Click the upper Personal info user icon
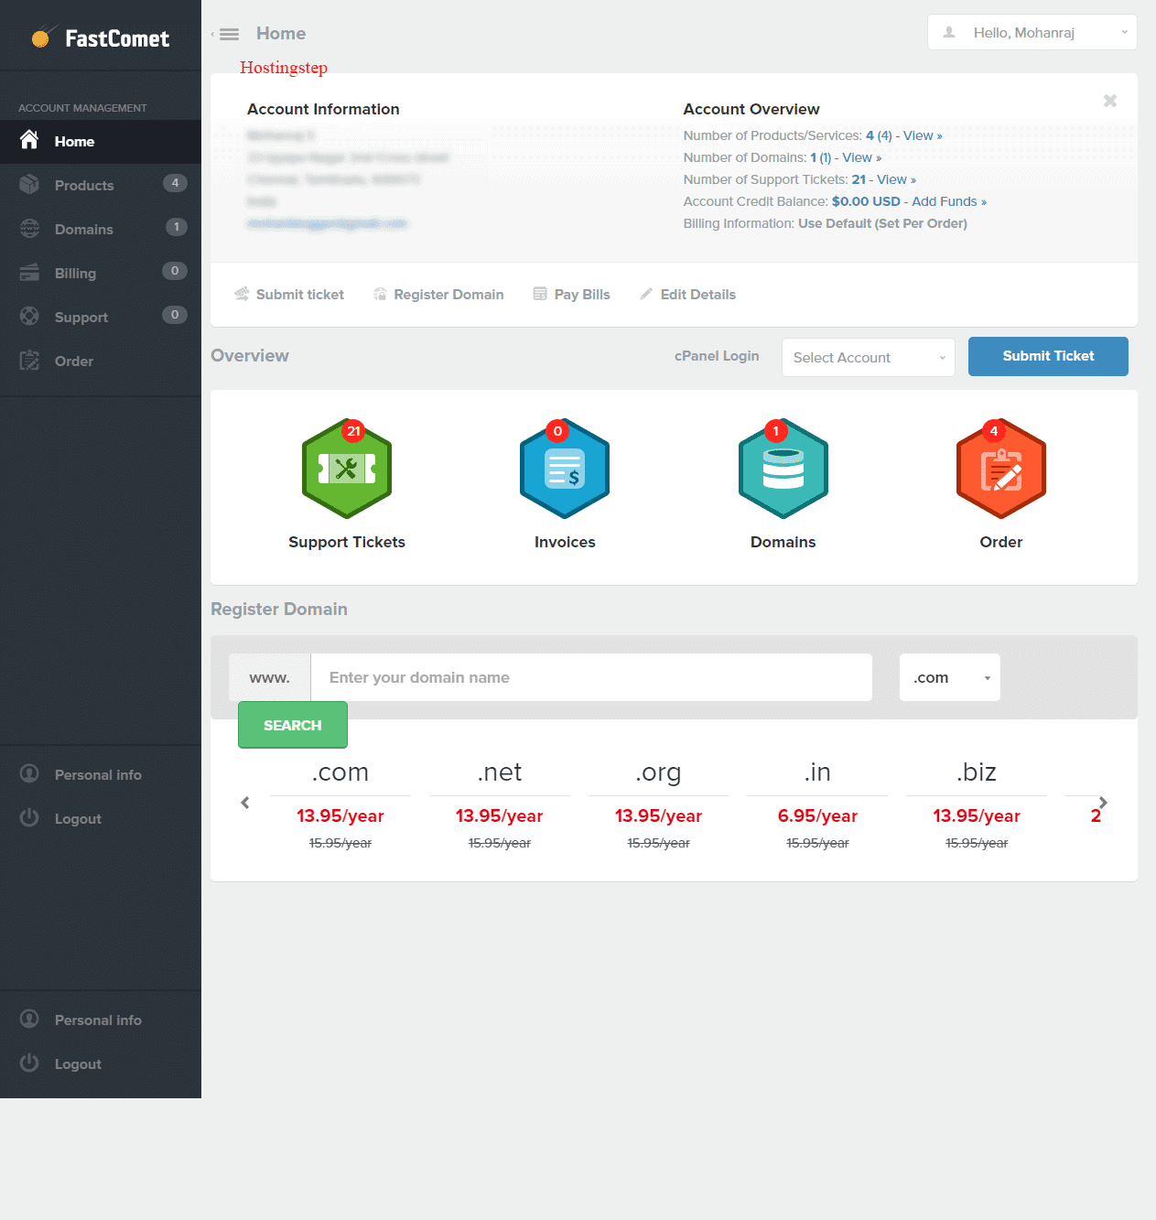Viewport: 1156px width, 1220px height. (29, 773)
